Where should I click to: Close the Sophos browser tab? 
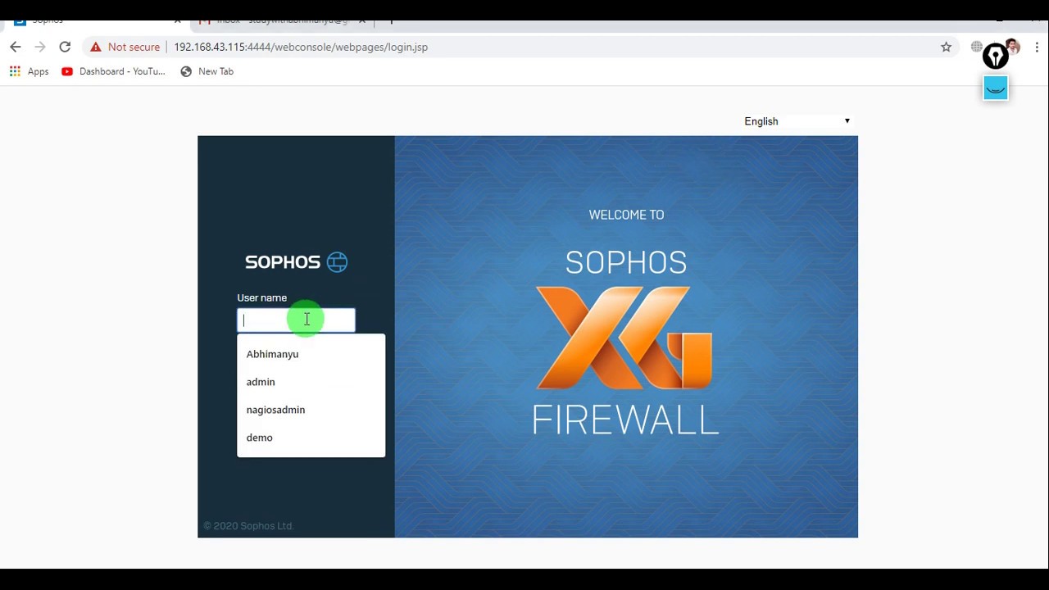(x=177, y=21)
